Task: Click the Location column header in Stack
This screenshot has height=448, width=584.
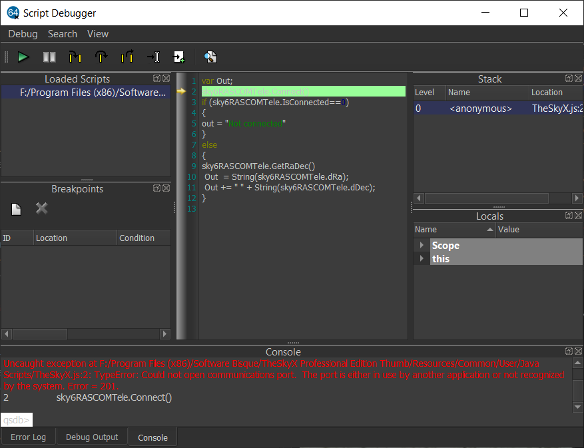Action: (x=555, y=93)
